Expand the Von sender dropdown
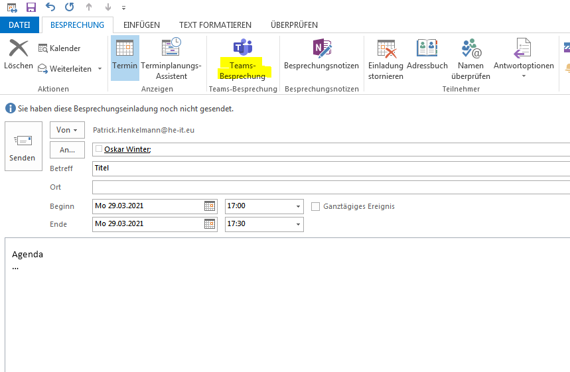The height and width of the screenshot is (372, 570). (x=67, y=131)
